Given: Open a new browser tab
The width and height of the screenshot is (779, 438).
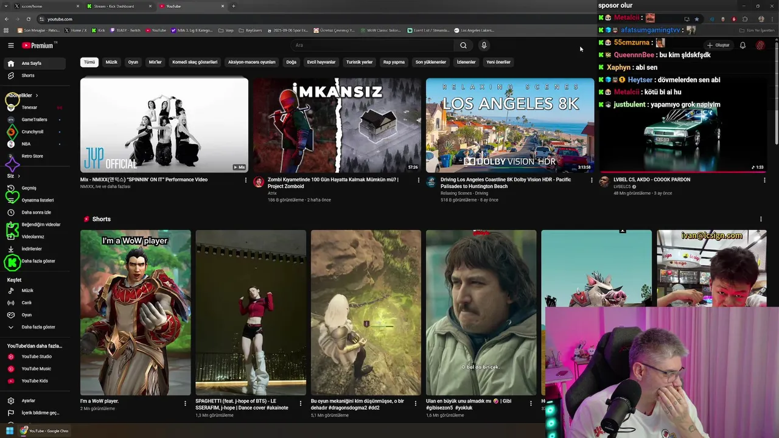Looking at the screenshot, I should pos(234,6).
